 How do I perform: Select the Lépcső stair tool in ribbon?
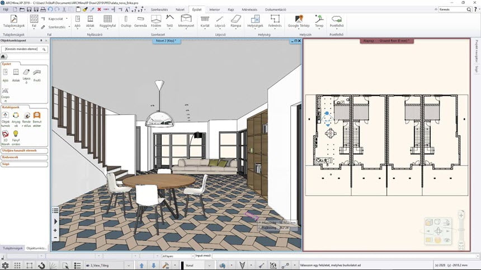click(x=220, y=21)
